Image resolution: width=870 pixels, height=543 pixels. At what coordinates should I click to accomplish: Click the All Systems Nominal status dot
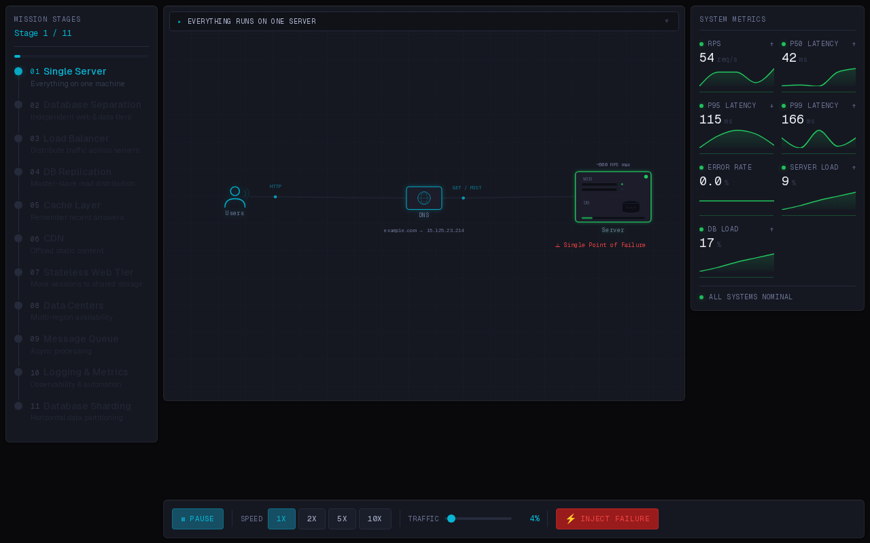(701, 297)
